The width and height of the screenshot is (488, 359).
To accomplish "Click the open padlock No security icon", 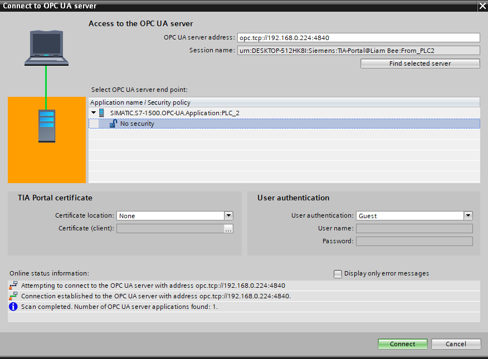I will [113, 124].
